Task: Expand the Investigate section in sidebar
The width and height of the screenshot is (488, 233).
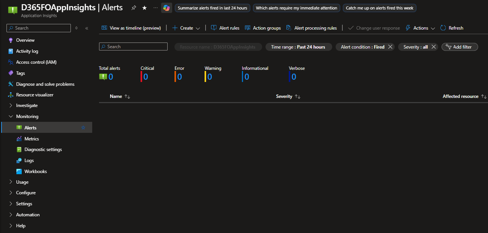Action: [x=11, y=105]
